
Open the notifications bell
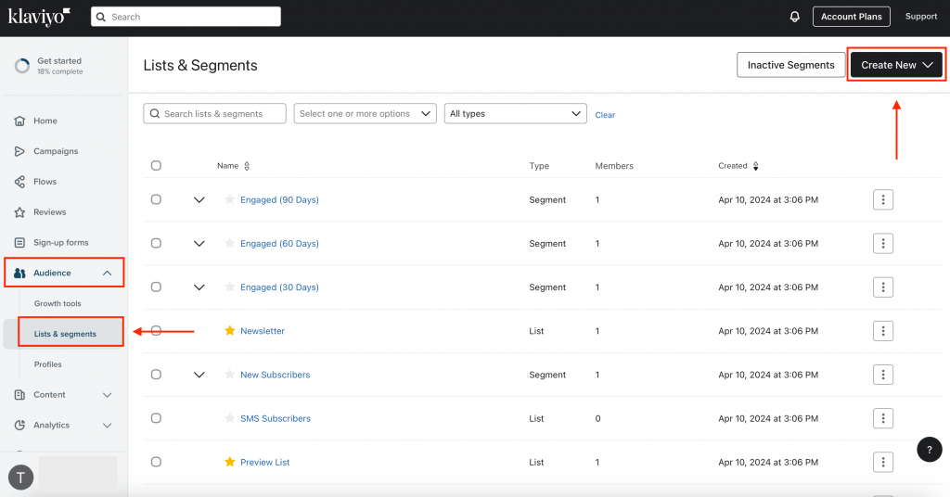coord(794,17)
